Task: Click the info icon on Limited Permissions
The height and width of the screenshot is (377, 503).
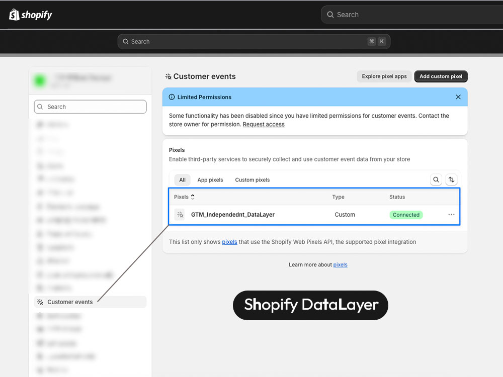Action: click(172, 97)
